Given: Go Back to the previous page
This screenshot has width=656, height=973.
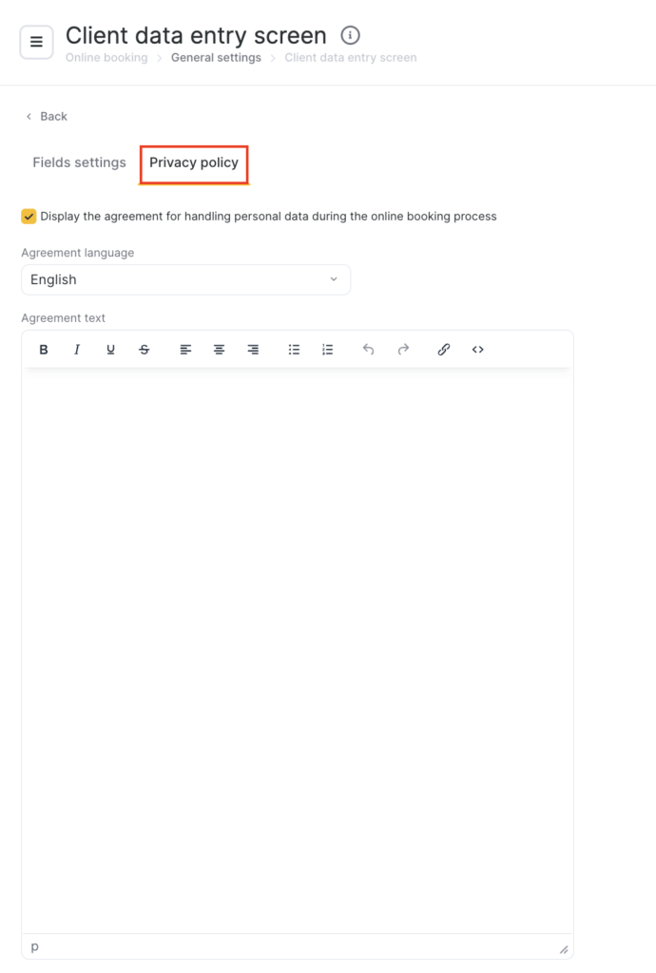Looking at the screenshot, I should [x=47, y=116].
